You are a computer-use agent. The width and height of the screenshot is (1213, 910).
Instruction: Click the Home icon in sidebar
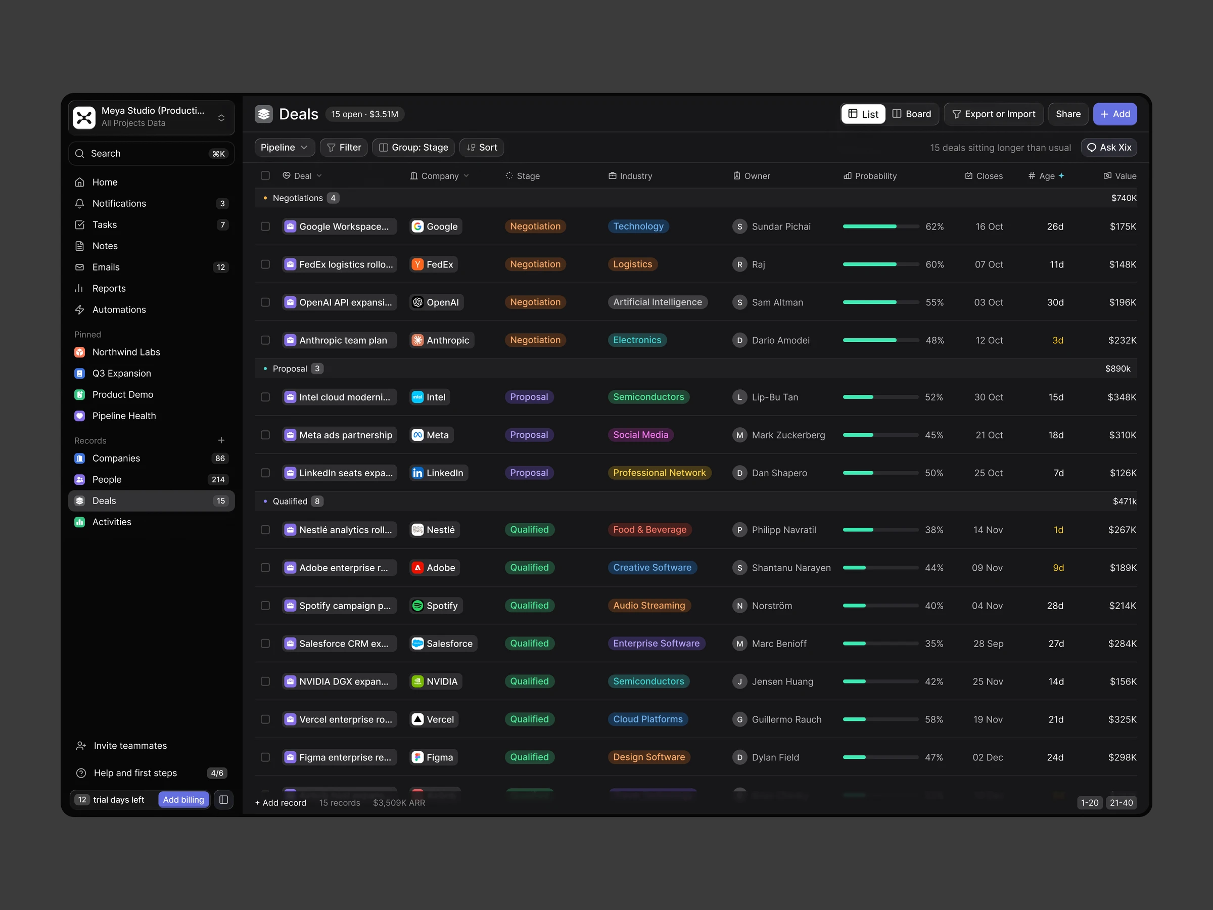click(79, 182)
